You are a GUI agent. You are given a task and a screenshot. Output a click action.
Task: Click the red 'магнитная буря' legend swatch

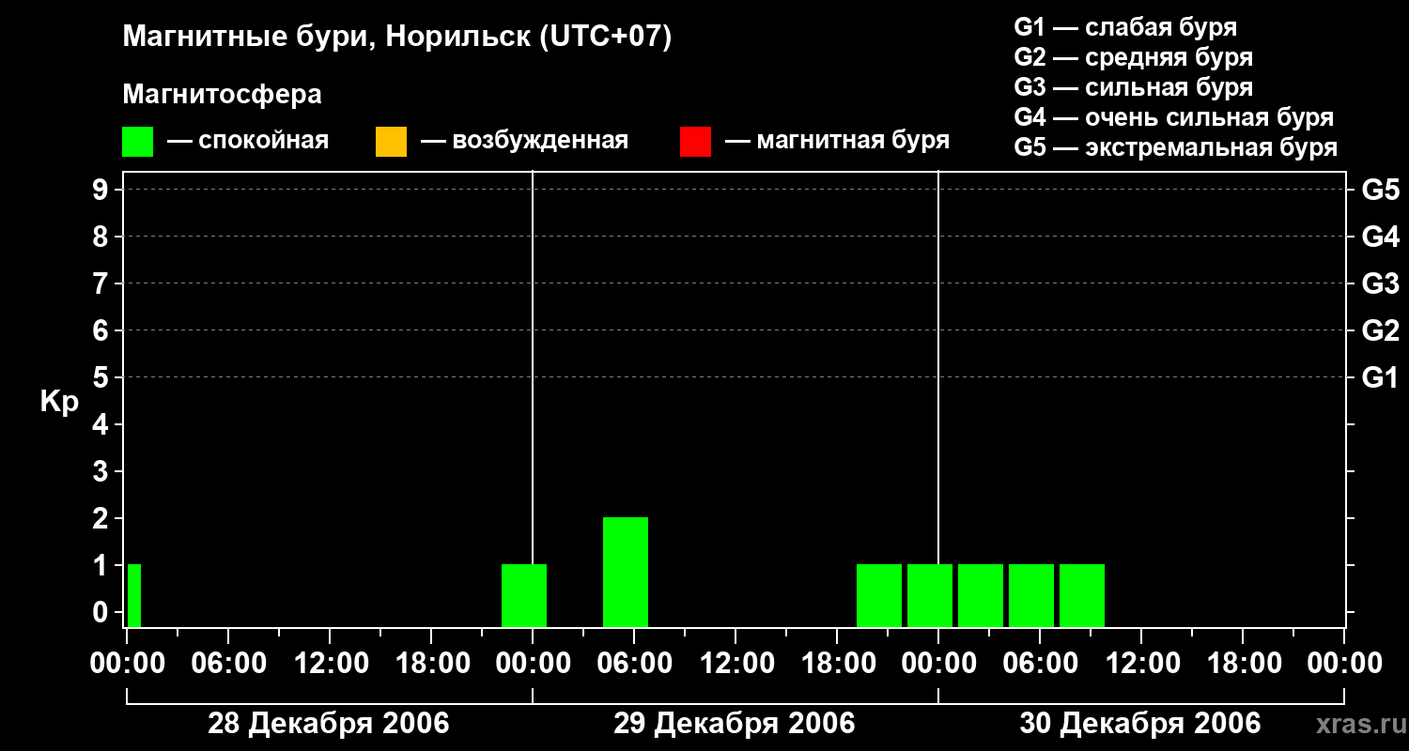(695, 141)
